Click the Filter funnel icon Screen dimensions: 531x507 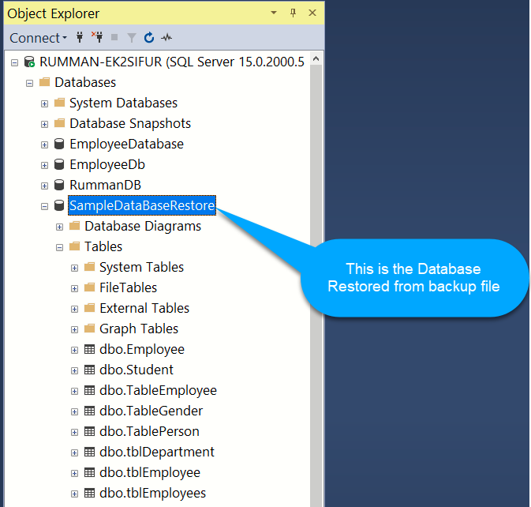[x=132, y=38]
